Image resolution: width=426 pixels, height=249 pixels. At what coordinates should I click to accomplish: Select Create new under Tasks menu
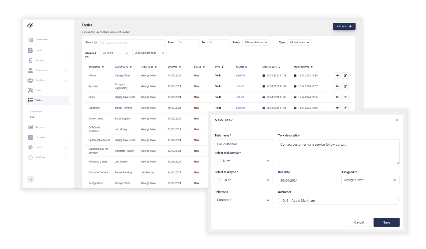[x=36, y=111]
